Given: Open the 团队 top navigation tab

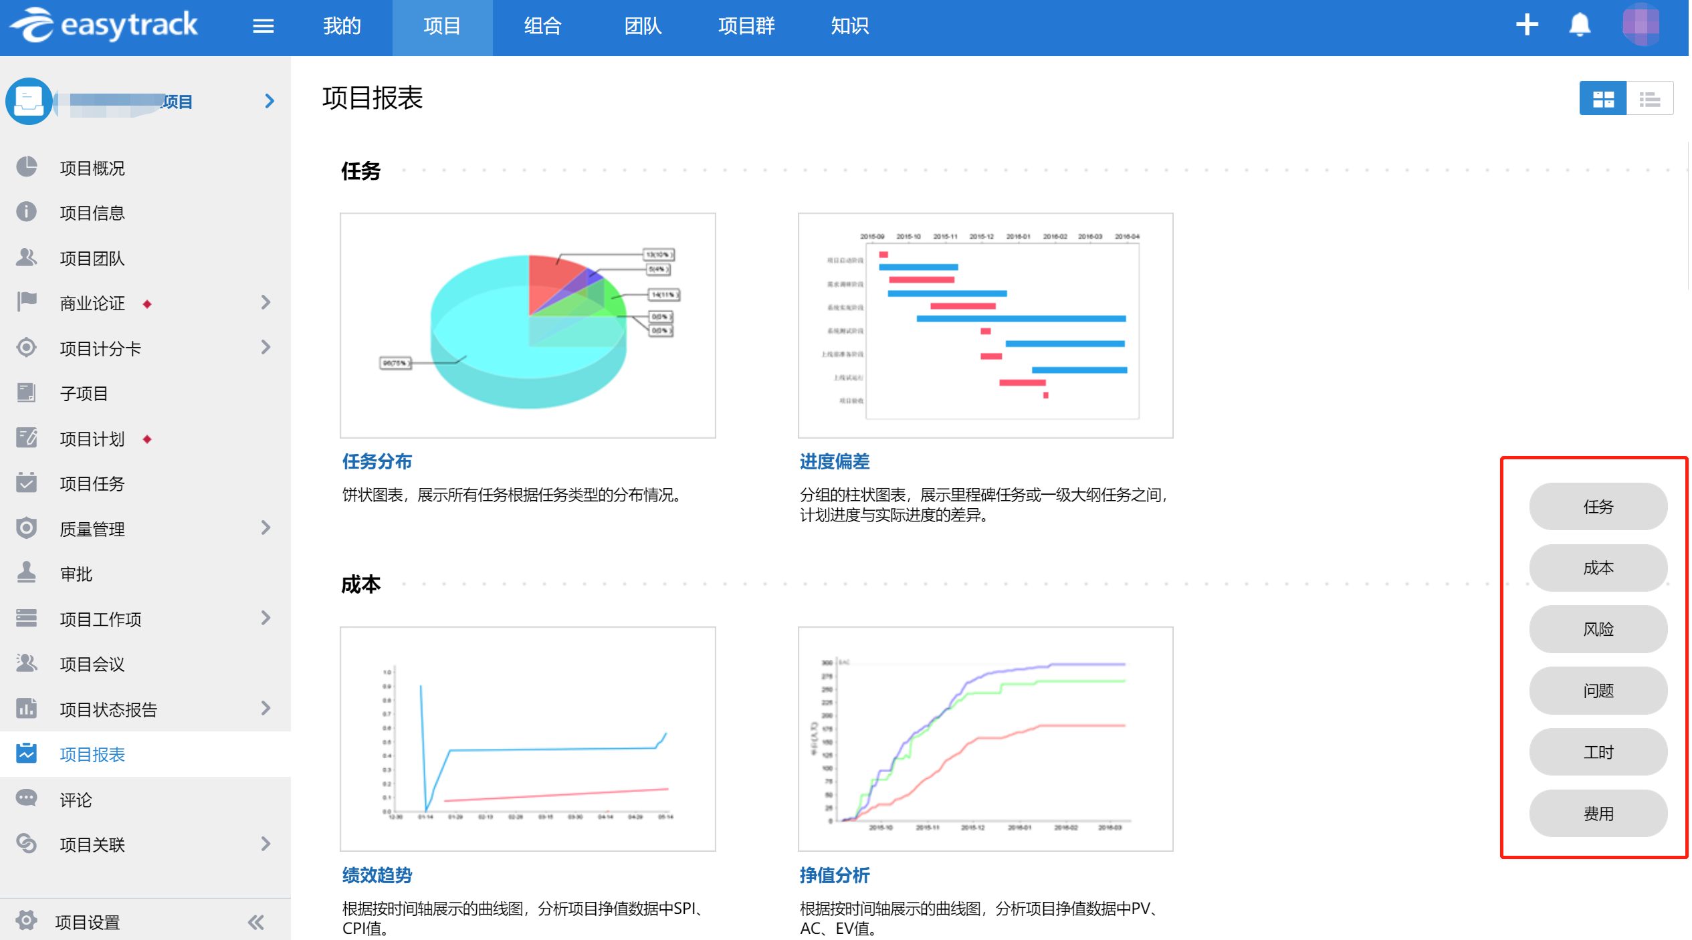Looking at the screenshot, I should (642, 26).
